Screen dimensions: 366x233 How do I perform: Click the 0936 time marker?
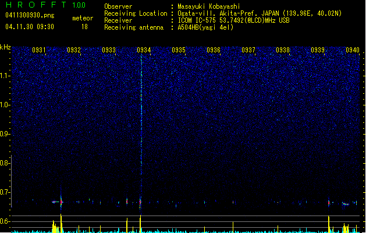(214, 50)
